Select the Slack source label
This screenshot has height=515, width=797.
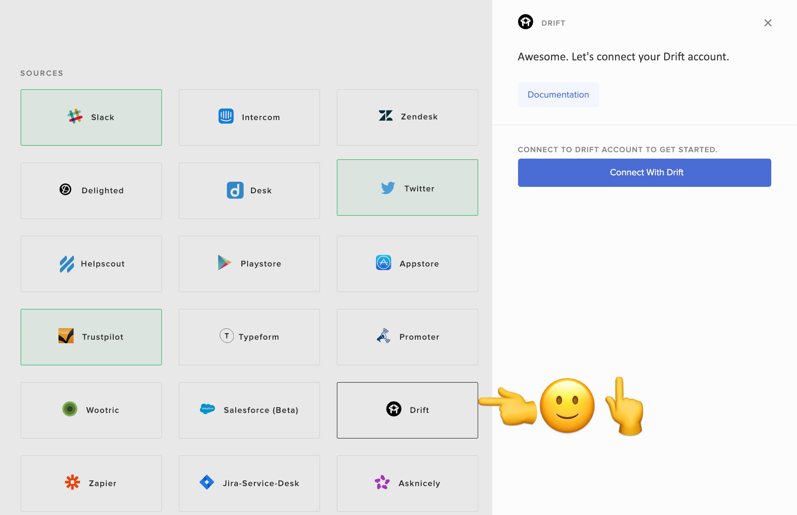click(103, 117)
